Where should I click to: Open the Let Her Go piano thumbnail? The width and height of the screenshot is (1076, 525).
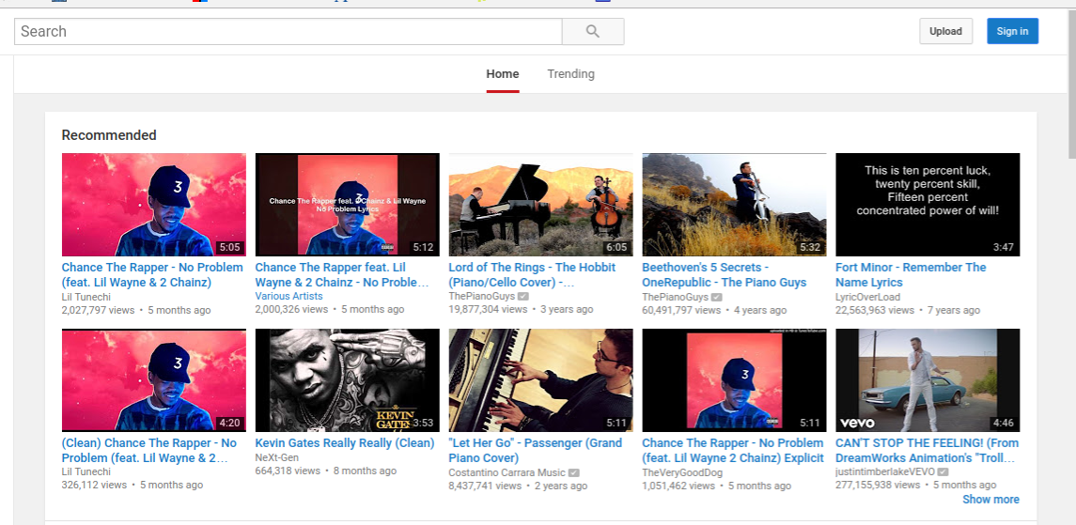540,380
